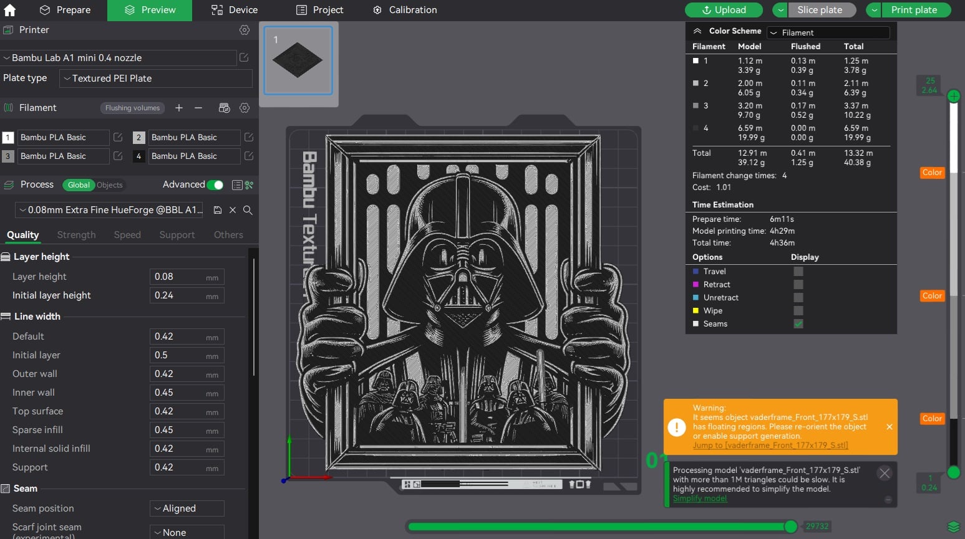Switch process scope to Objects
965x539 pixels.
(110, 185)
